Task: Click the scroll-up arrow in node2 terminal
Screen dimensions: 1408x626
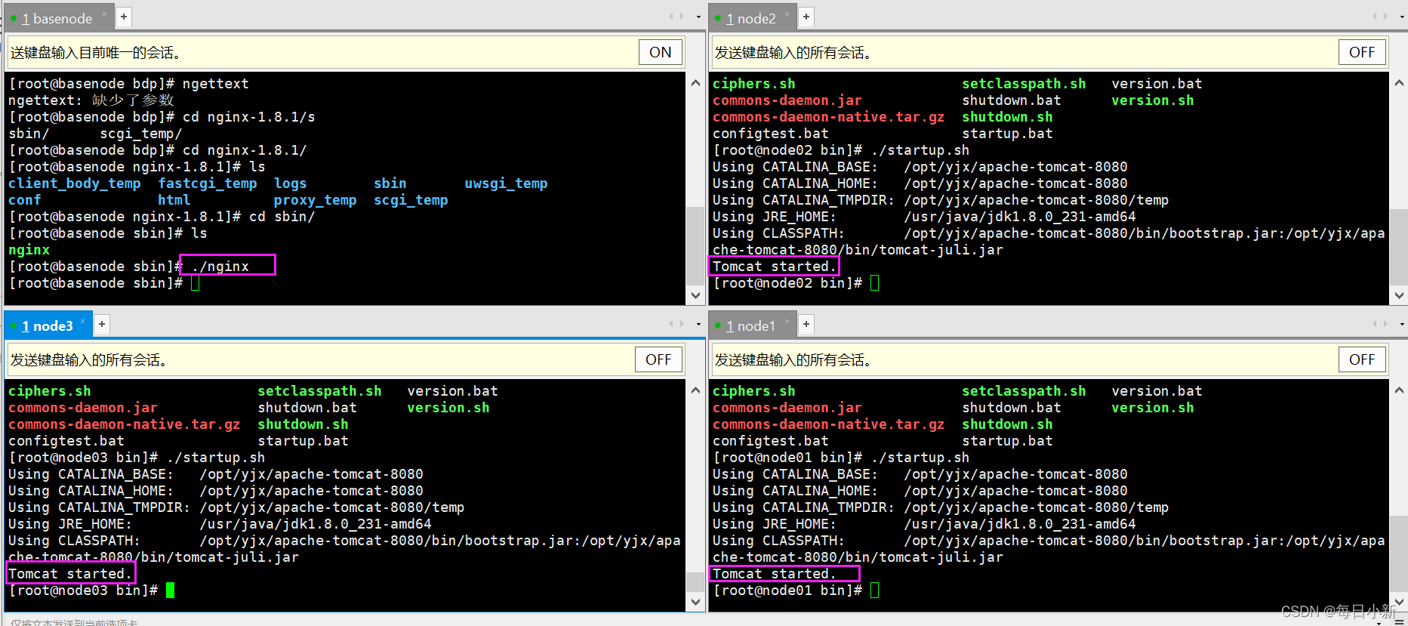Action: point(1399,83)
